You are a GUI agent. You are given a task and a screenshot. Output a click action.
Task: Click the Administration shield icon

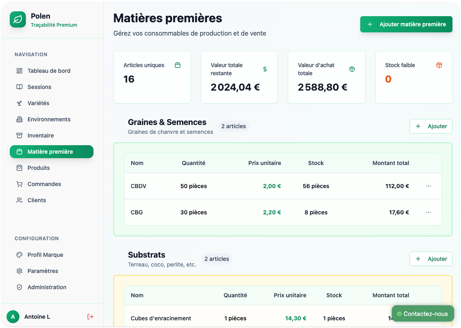click(x=19, y=287)
